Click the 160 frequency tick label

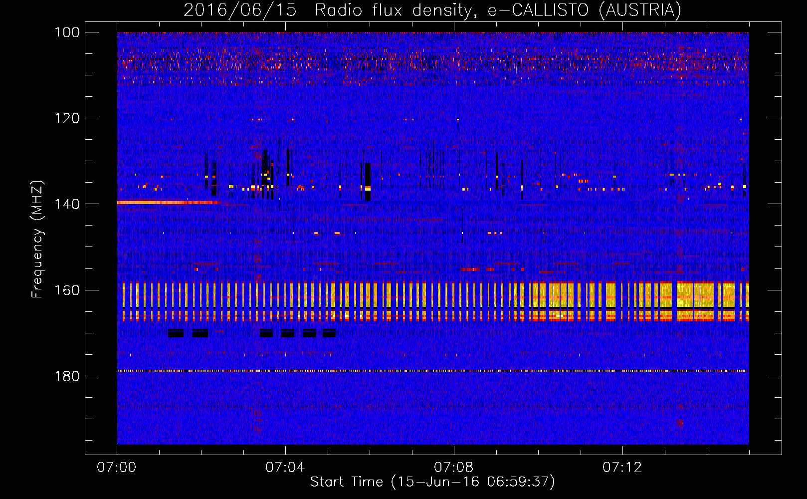click(x=67, y=290)
